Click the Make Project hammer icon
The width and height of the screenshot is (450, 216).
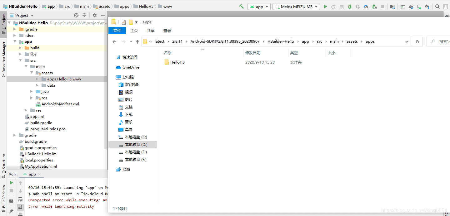click(x=241, y=7)
